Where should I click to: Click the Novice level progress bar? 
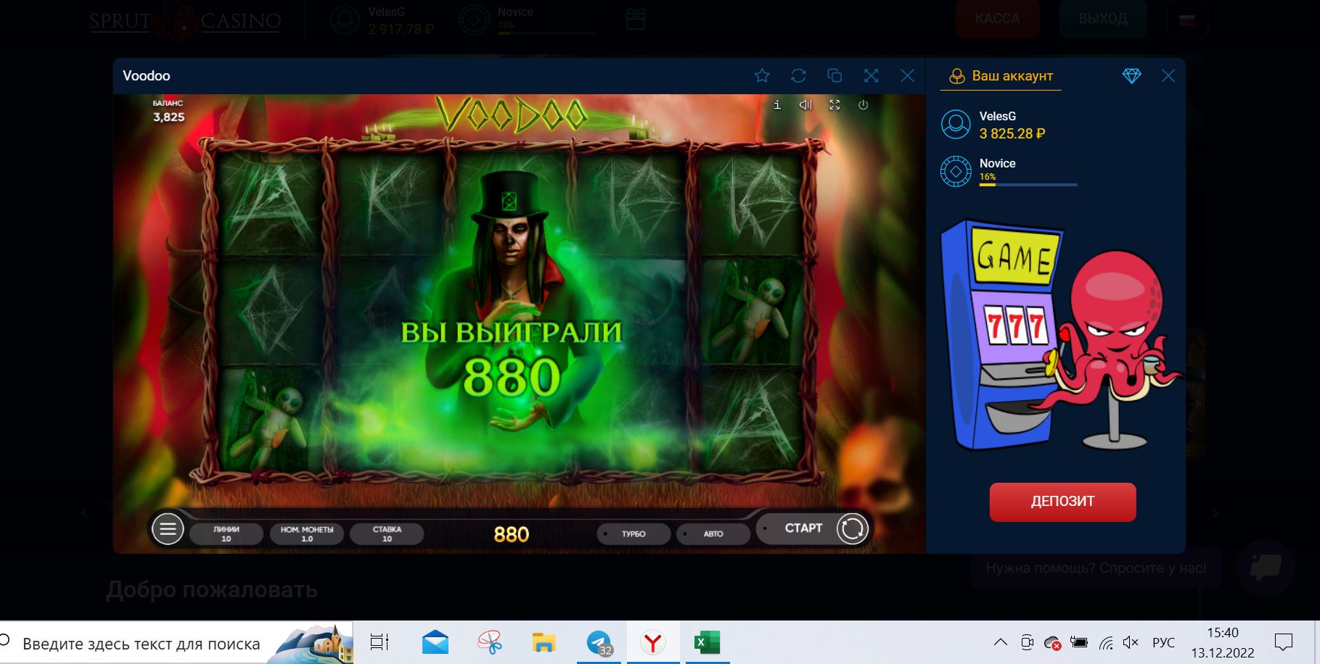click(1028, 185)
